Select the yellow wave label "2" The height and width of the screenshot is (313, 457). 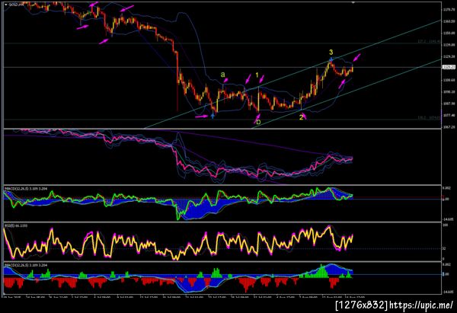pyautogui.click(x=301, y=117)
